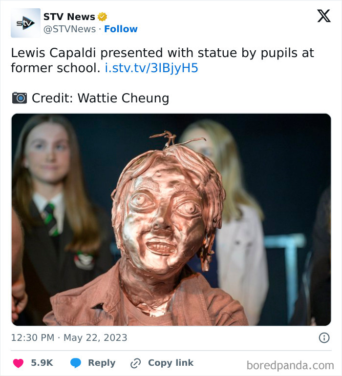Click the boredpanda.com watermark
The height and width of the screenshot is (376, 342).
[x=290, y=365]
